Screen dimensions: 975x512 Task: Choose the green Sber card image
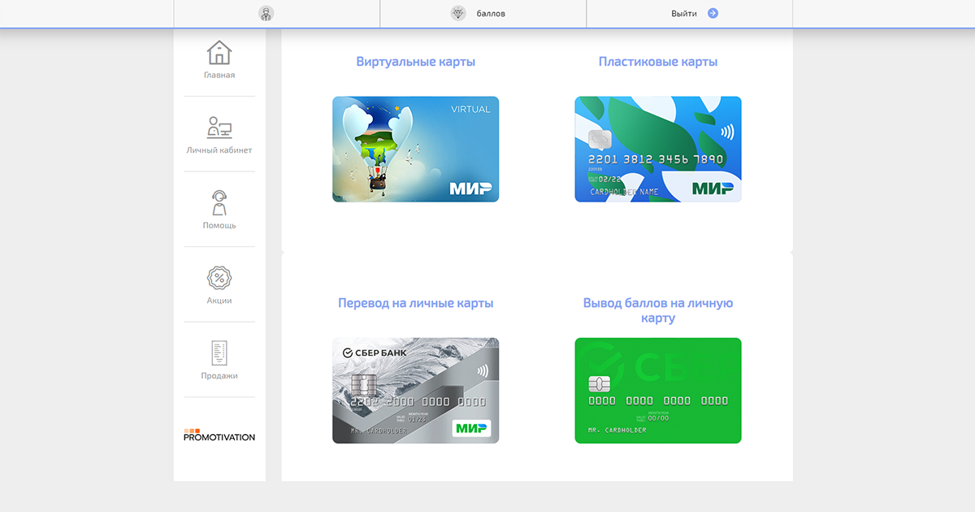[x=658, y=391]
